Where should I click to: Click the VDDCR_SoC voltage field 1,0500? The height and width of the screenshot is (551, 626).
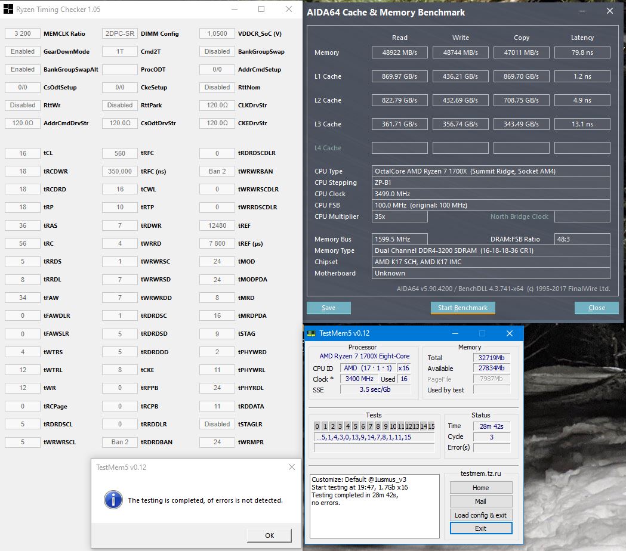pyautogui.click(x=217, y=33)
